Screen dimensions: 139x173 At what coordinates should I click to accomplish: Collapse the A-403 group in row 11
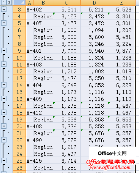click(x=4, y=64)
